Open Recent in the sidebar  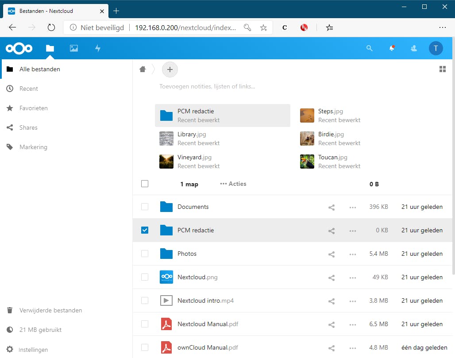[x=29, y=89]
